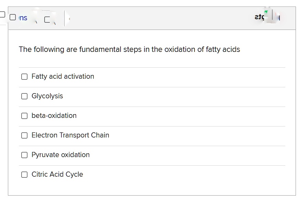This screenshot has width=298, height=209.
Task: Click the question text about fatty acid oxidation
Action: point(129,49)
